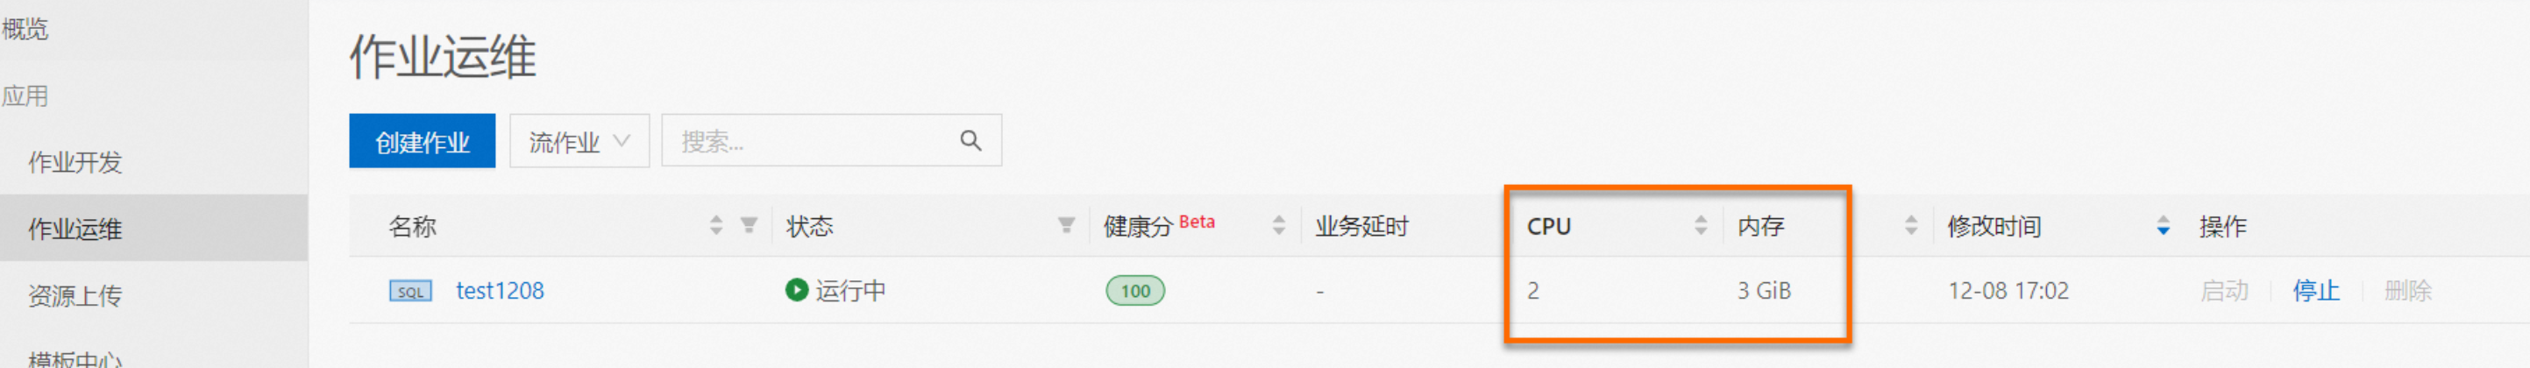Click the search magnifier icon

pos(970,140)
